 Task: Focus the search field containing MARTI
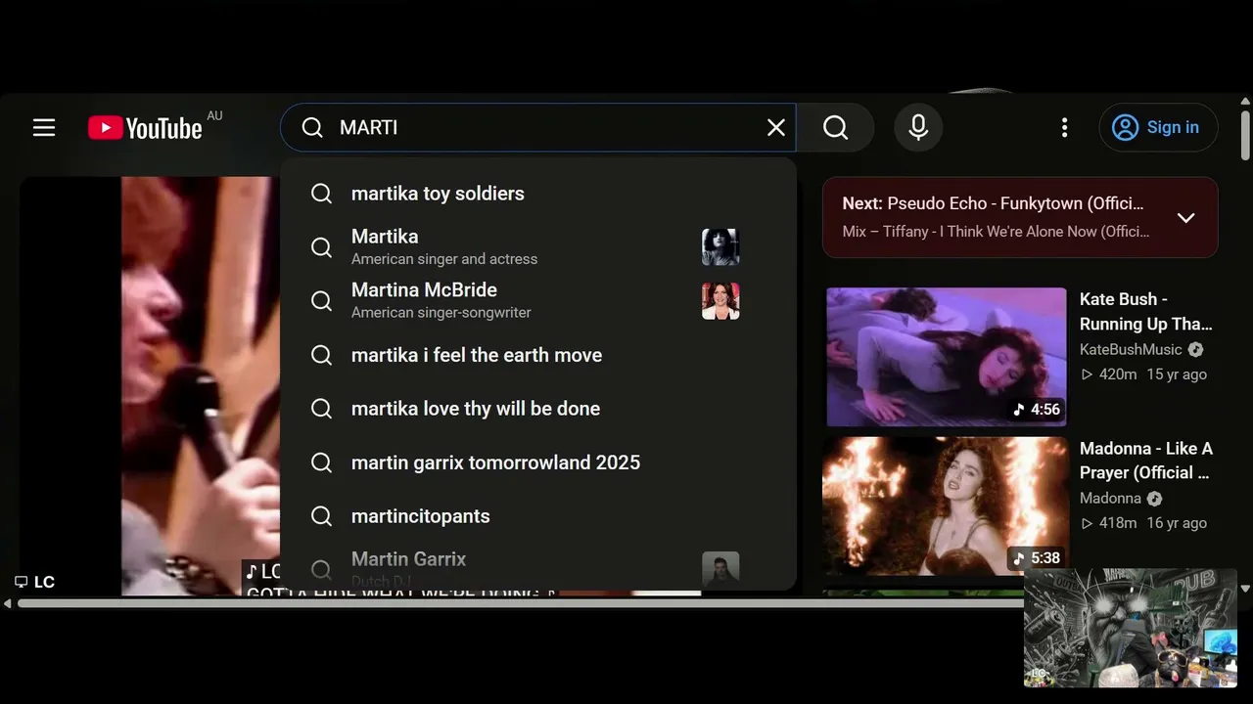point(538,127)
